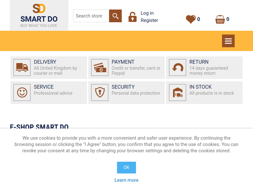Click the return arrow icon
The width and height of the screenshot is (253, 190).
point(177,67)
